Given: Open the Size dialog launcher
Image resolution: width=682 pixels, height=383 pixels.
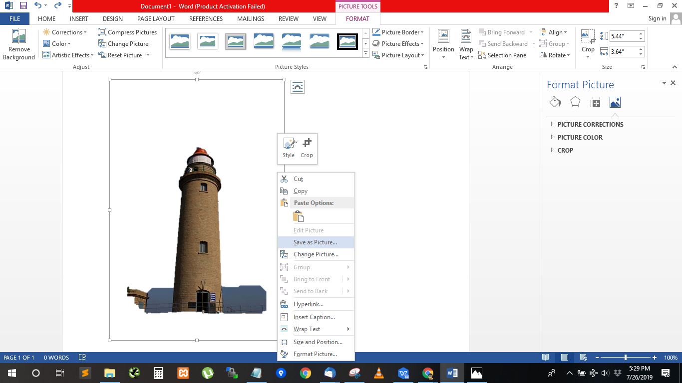Looking at the screenshot, I should 645,67.
